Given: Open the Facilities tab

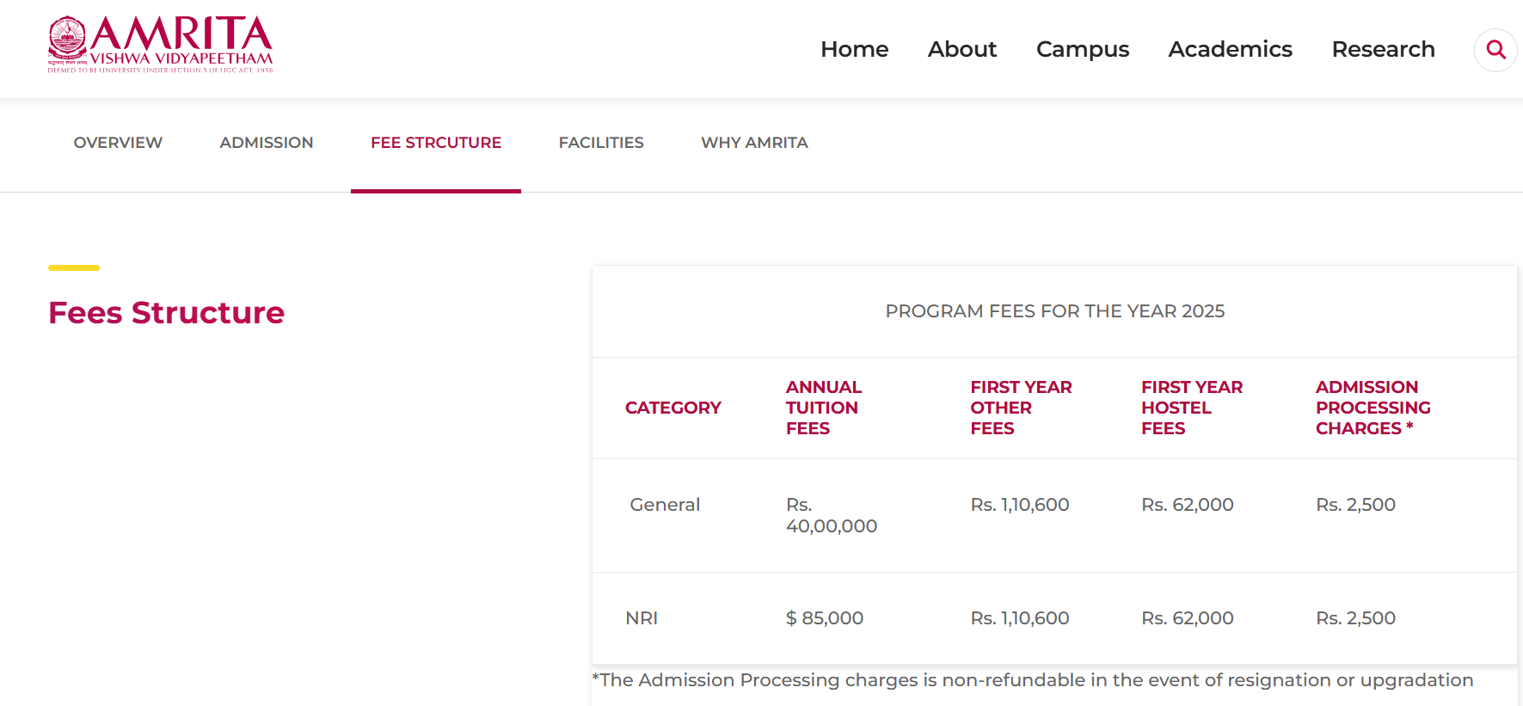Looking at the screenshot, I should coord(601,143).
